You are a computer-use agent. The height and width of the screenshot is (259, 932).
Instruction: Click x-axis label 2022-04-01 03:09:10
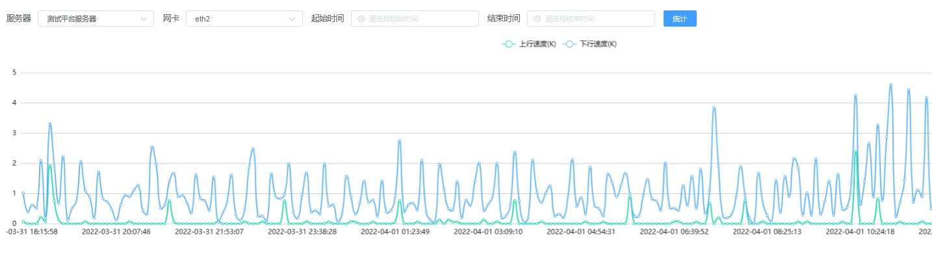coord(488,231)
